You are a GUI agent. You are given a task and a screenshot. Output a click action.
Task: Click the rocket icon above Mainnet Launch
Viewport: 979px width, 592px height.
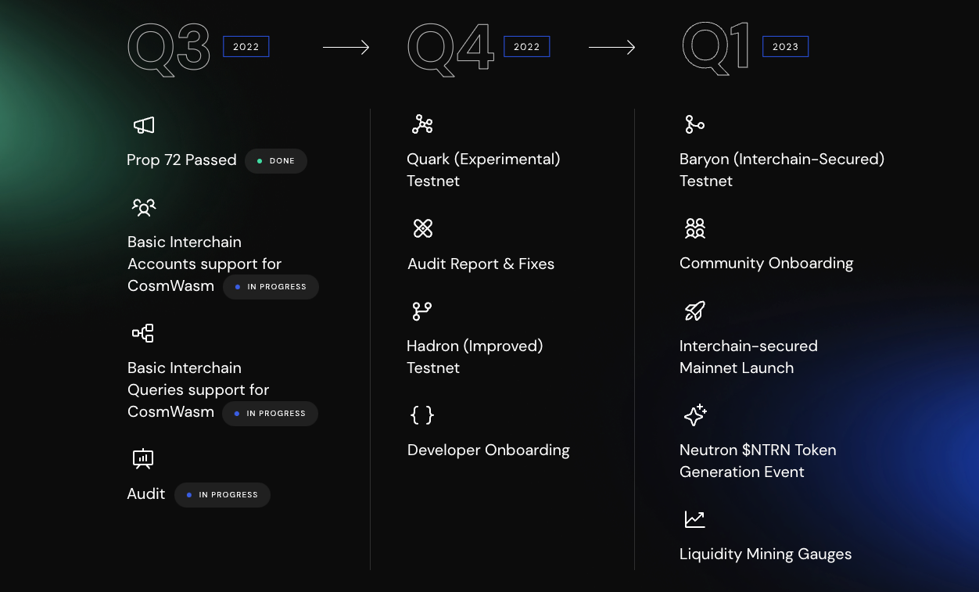click(x=695, y=311)
